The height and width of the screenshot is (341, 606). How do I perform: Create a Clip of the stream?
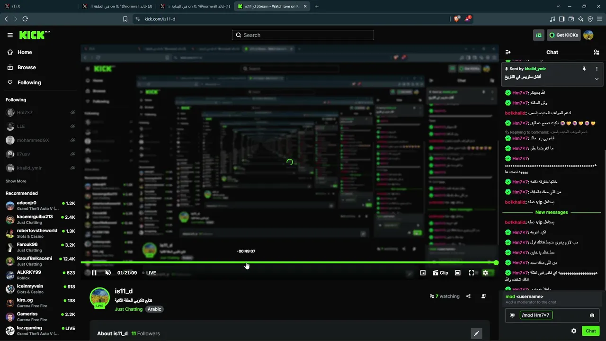440,273
